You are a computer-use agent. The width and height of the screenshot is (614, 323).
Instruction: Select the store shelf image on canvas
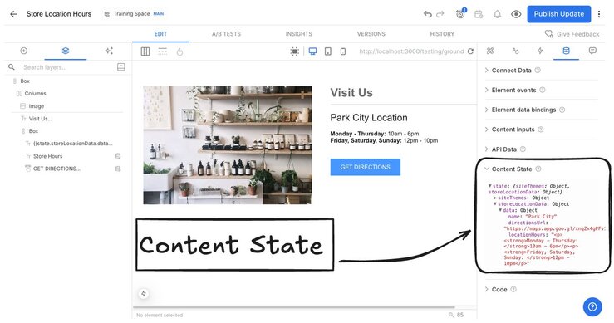pyautogui.click(x=228, y=145)
